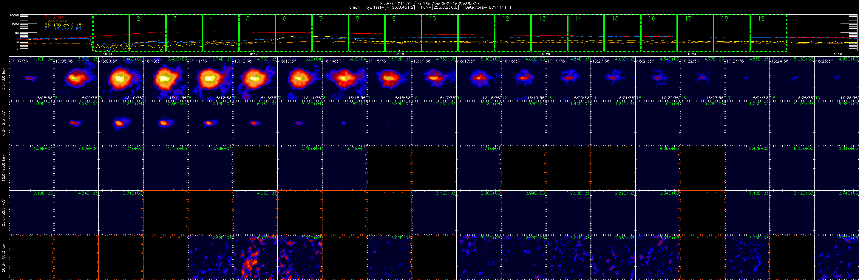Click the blue '0.1-17 MeV (-80)' legend entry
859x280 pixels.
tap(64, 29)
